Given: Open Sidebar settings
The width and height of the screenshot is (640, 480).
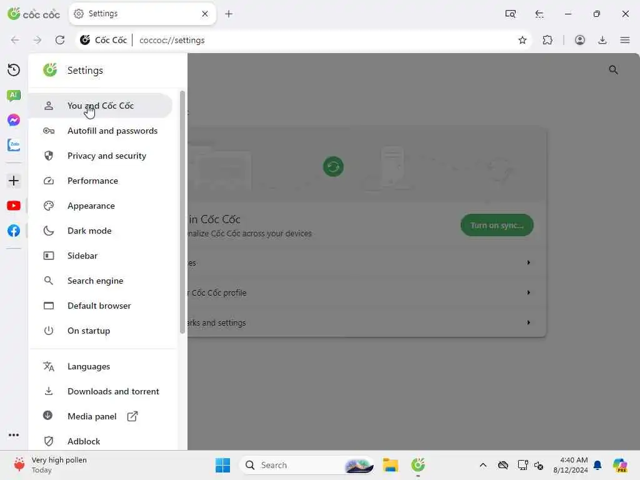Looking at the screenshot, I should click(101, 256).
